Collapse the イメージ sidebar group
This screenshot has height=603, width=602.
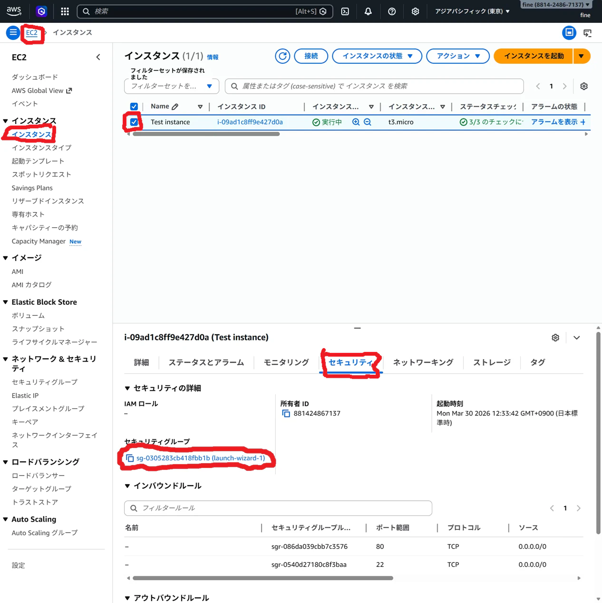point(6,258)
